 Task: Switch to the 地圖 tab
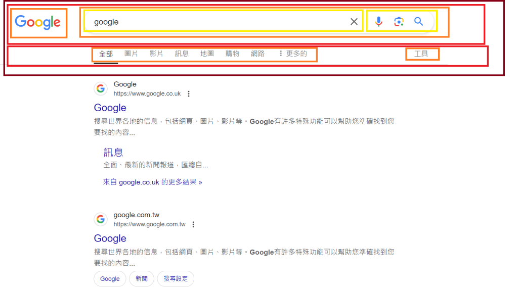207,54
